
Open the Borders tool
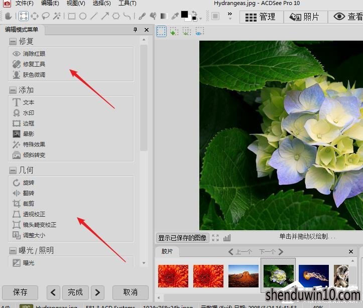tap(24, 123)
